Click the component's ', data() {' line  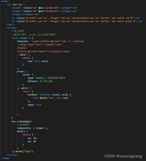tap(24, 55)
